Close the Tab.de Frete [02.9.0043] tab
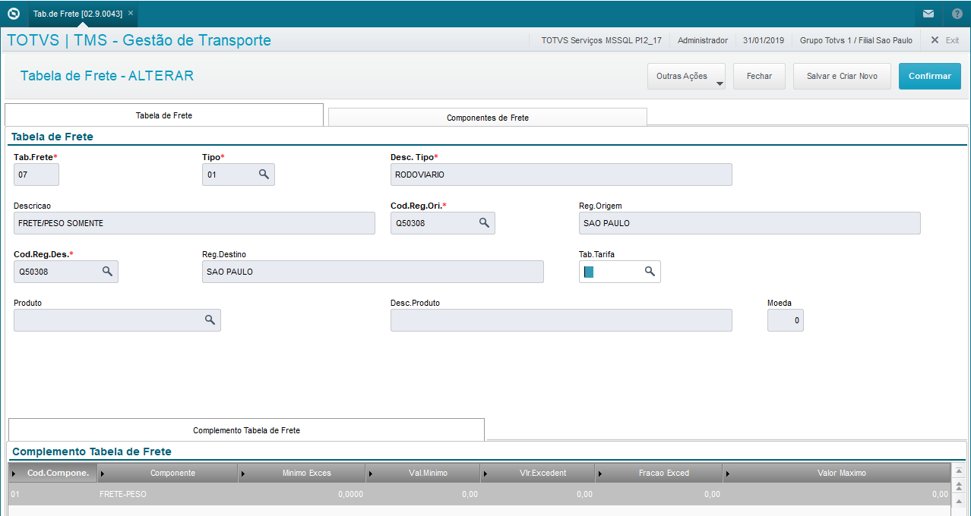Screen dimensions: 971x516 [131, 14]
